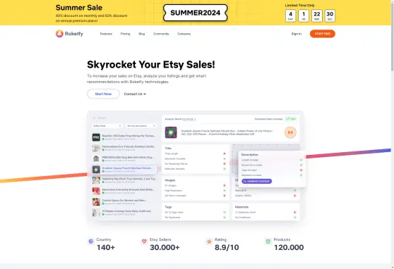Click the search magnifier icon in dashboard

(95, 118)
